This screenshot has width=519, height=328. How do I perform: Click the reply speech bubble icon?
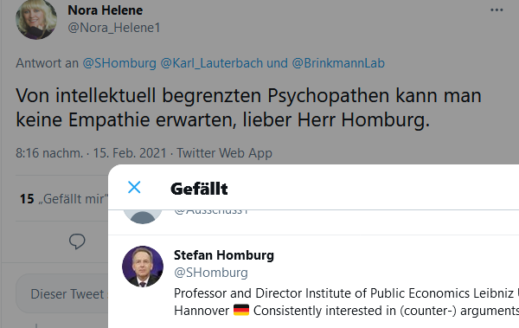[x=77, y=241]
